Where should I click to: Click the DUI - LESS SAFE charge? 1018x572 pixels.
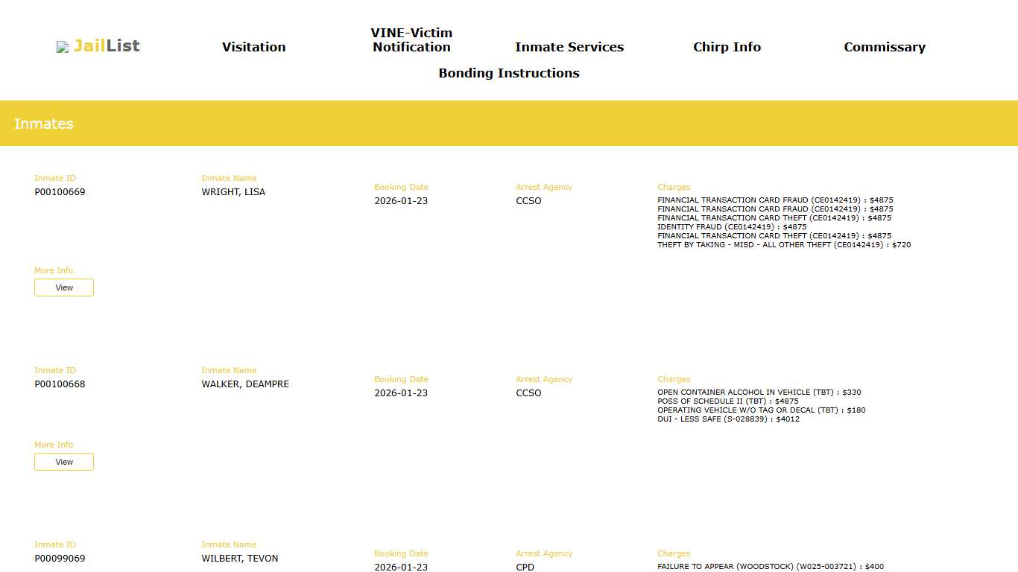coord(728,419)
